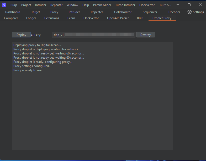Click the Destroy button
Viewport: 206px width, 161px height.
coord(146,35)
